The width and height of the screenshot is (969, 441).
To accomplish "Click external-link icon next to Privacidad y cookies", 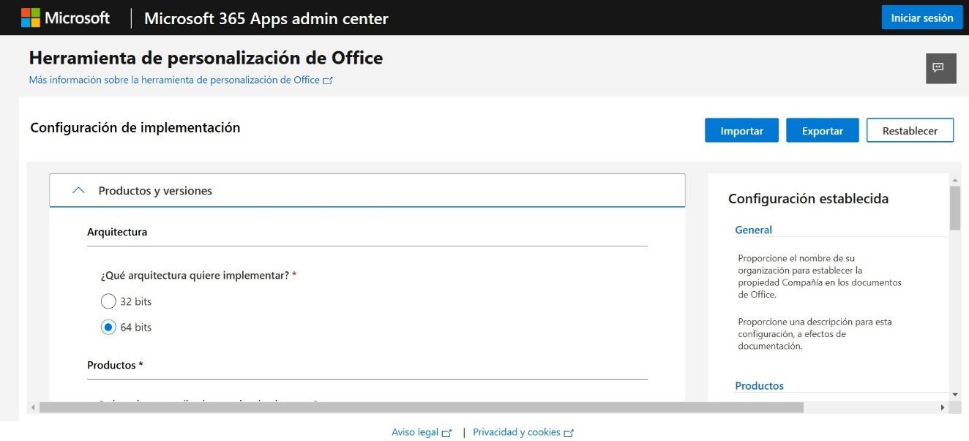I will coord(569,433).
